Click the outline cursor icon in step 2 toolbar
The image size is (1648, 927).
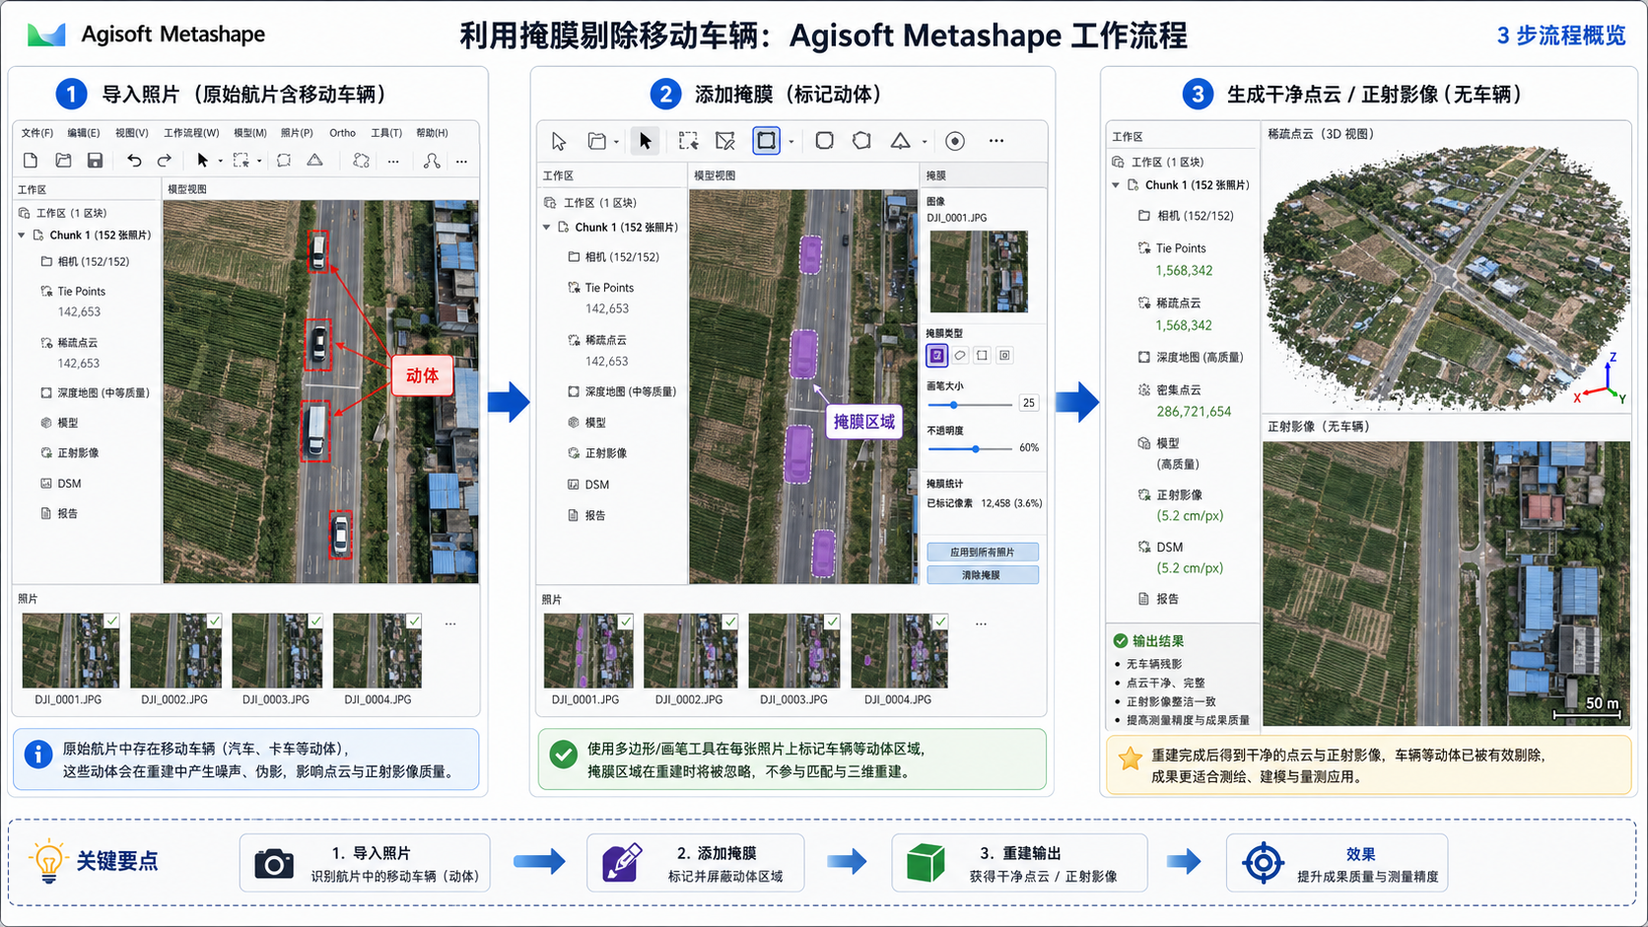point(559,142)
